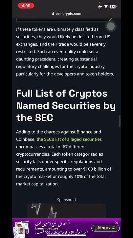Tap the red 4:09 recording indicator
This screenshot has width=133, height=238.
click(x=26, y=6)
